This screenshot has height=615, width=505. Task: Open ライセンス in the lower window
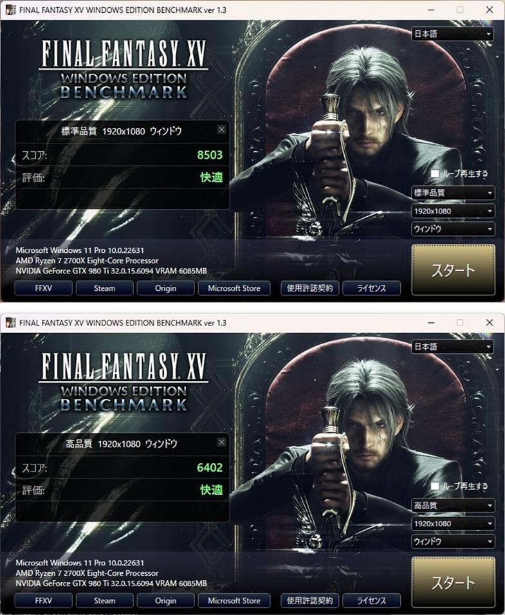(372, 601)
